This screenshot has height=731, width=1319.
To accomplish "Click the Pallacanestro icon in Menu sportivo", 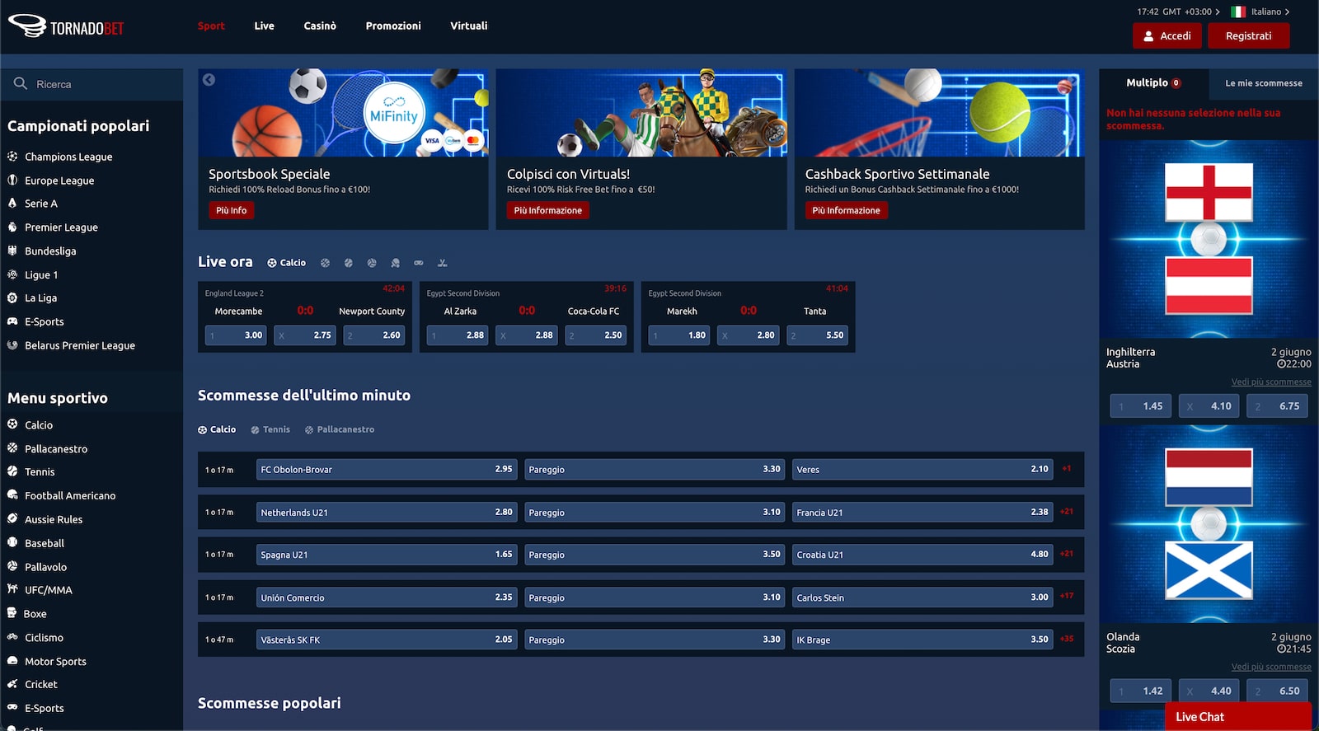I will pos(12,448).
